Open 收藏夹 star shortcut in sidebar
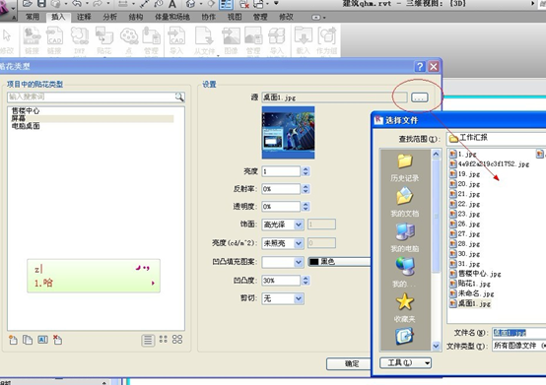Viewport: 546px width, 385px height. point(405,307)
